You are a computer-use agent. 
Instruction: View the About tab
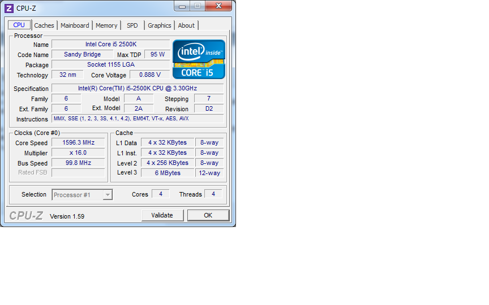click(x=186, y=25)
